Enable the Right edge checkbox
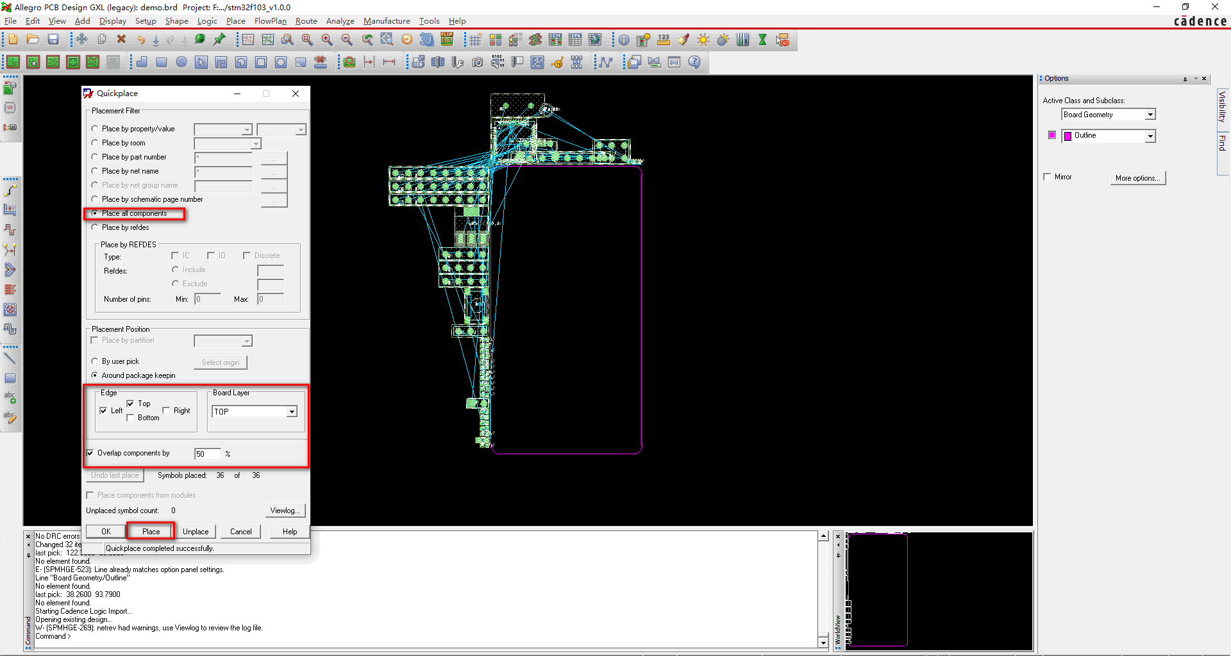The height and width of the screenshot is (656, 1231). click(166, 411)
